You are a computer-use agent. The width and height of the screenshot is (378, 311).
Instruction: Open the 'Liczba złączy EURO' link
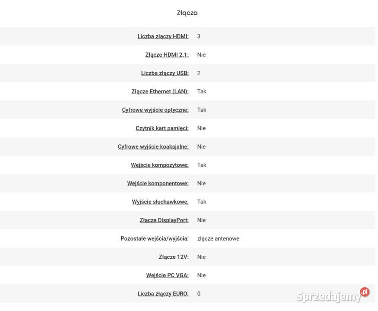[163, 294]
